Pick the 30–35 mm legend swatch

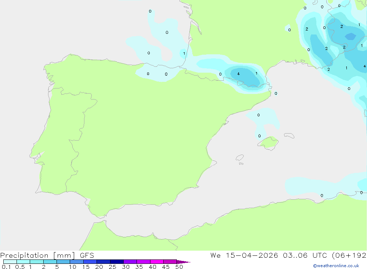click(130, 262)
